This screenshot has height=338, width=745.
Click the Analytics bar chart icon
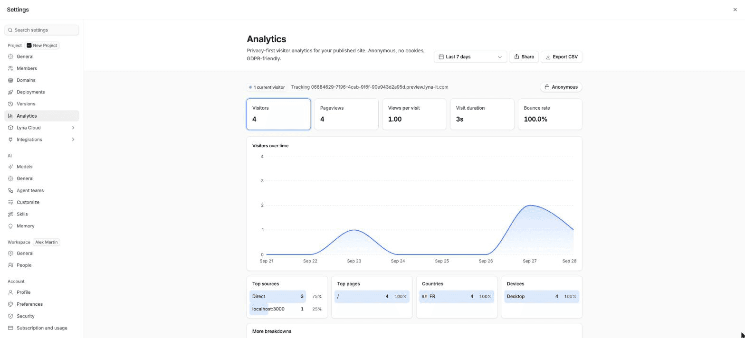pos(10,116)
